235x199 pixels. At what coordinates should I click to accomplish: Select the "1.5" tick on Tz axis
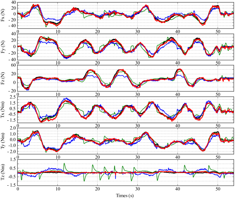point(13,159)
